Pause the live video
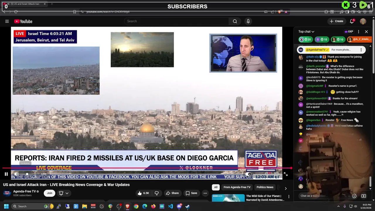The width and height of the screenshot is (375, 211). click(6, 174)
